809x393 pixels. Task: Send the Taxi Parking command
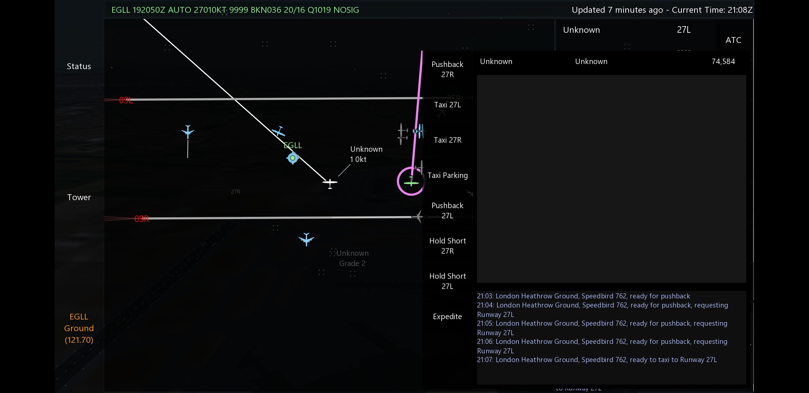447,175
